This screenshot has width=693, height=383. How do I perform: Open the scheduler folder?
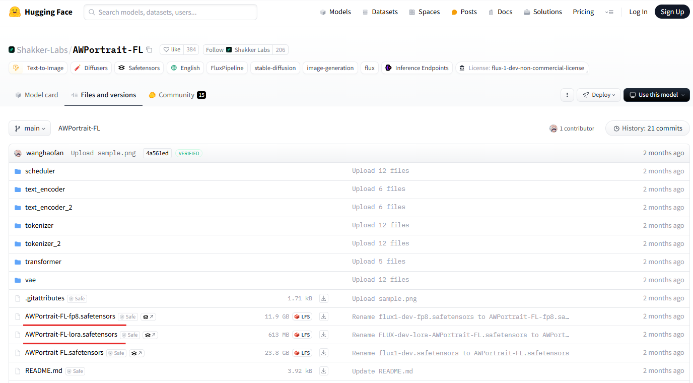point(40,171)
